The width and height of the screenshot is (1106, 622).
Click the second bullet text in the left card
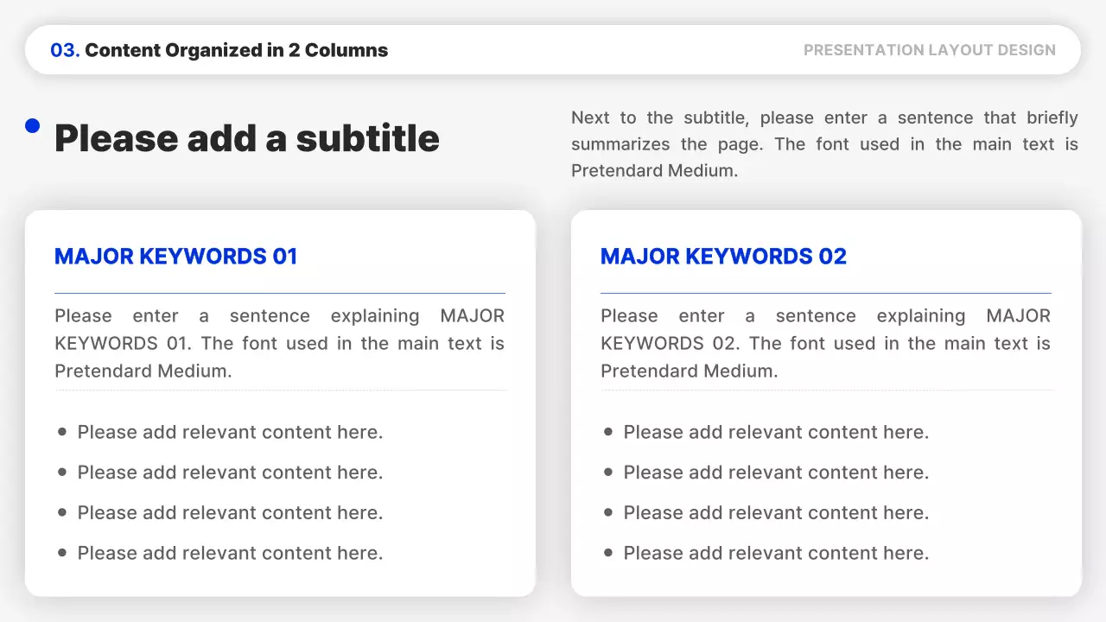(x=230, y=473)
